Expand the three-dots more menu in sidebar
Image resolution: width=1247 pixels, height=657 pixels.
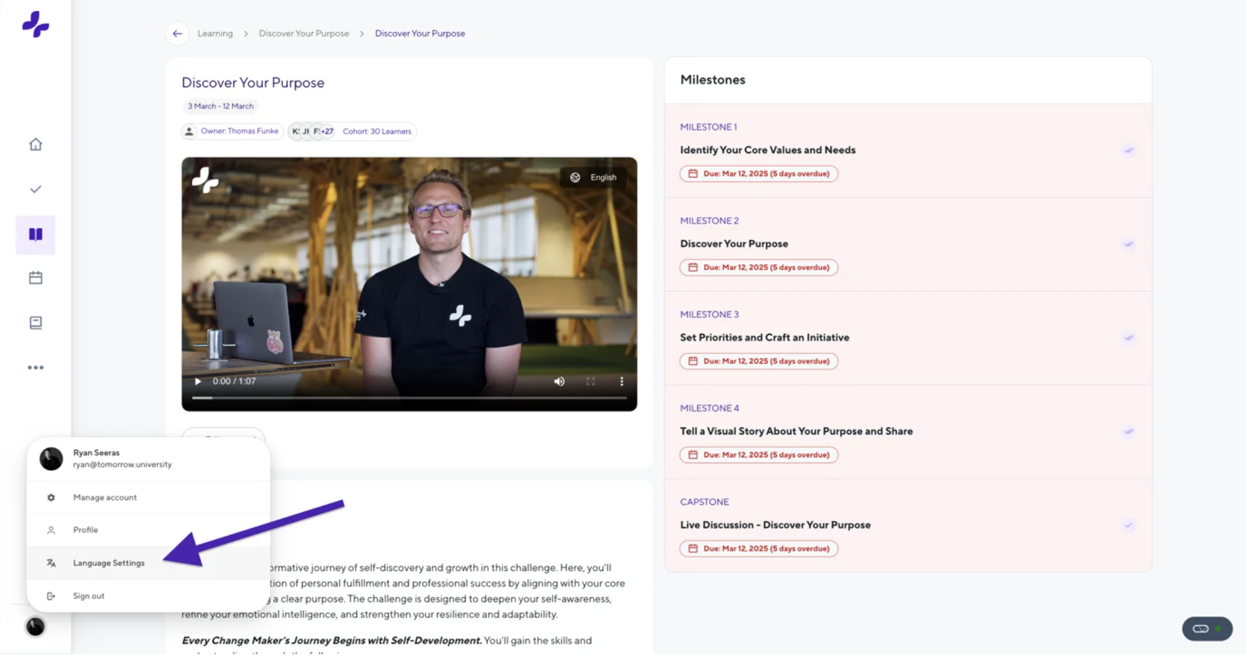coord(35,368)
